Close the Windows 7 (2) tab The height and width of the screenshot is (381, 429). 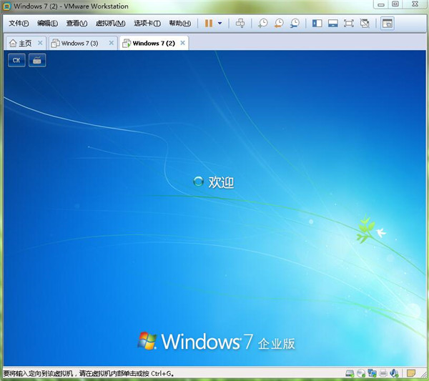click(183, 43)
